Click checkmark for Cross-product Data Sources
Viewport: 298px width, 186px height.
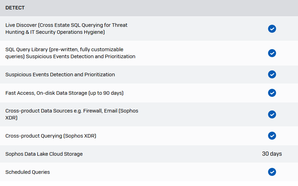click(x=272, y=114)
